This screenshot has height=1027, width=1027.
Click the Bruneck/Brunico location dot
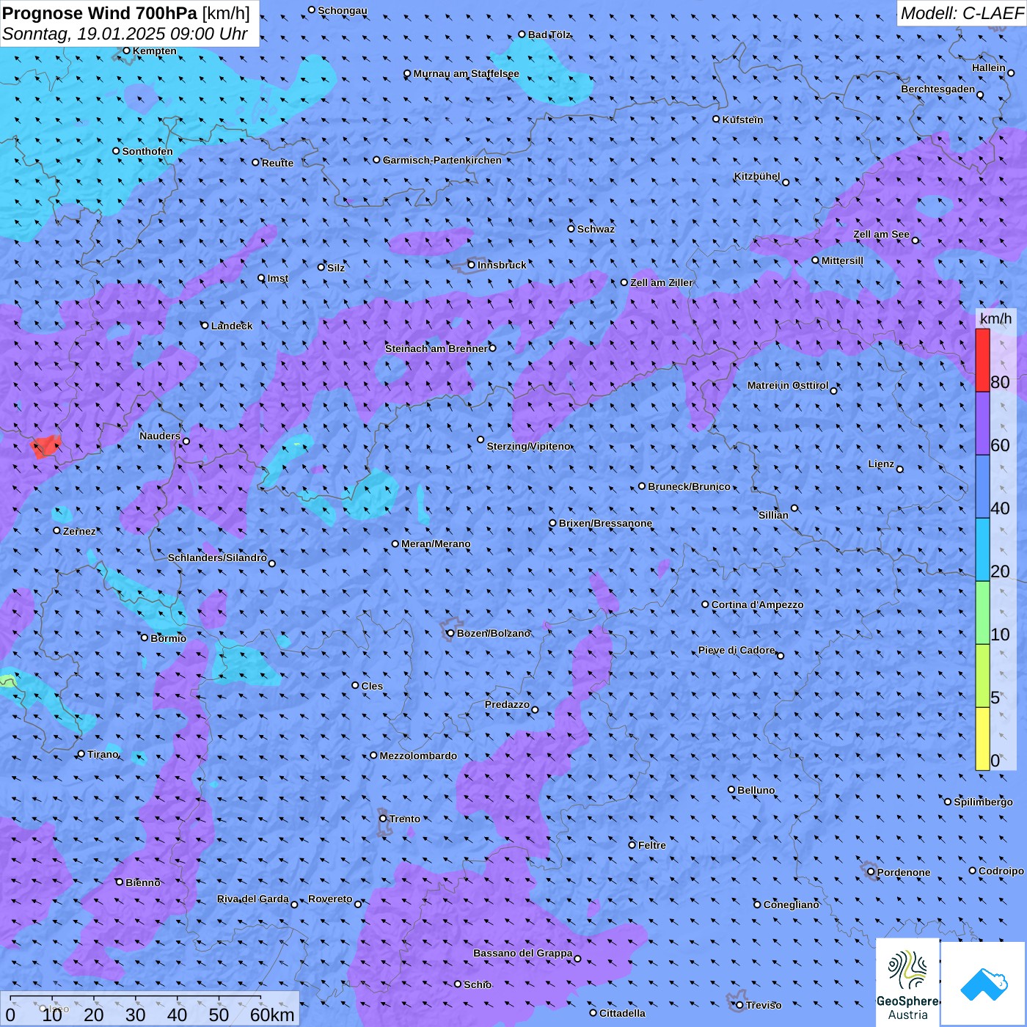point(642,486)
